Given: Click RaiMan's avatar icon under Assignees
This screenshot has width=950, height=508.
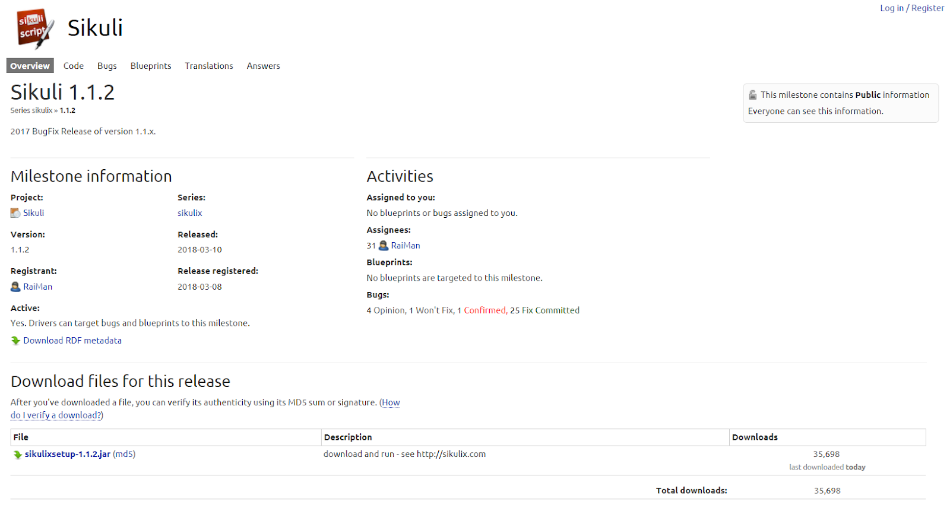Looking at the screenshot, I should 384,246.
